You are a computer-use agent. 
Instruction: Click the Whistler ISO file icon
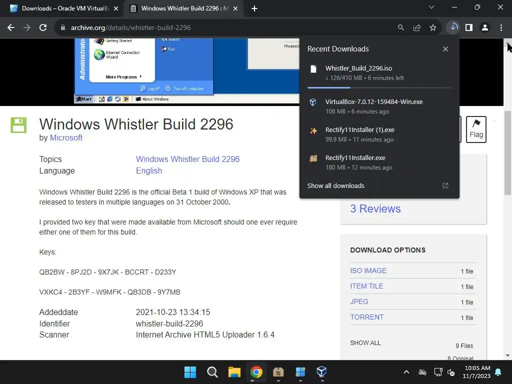(313, 69)
